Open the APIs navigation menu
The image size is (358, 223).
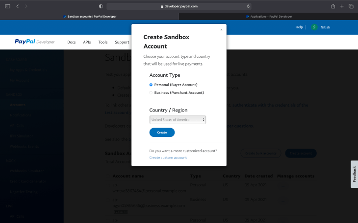[x=87, y=42]
